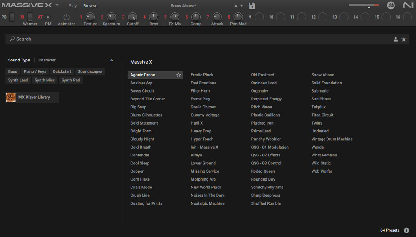The height and width of the screenshot is (237, 416).
Task: Adjust the master volume slider
Action: pos(364,5)
